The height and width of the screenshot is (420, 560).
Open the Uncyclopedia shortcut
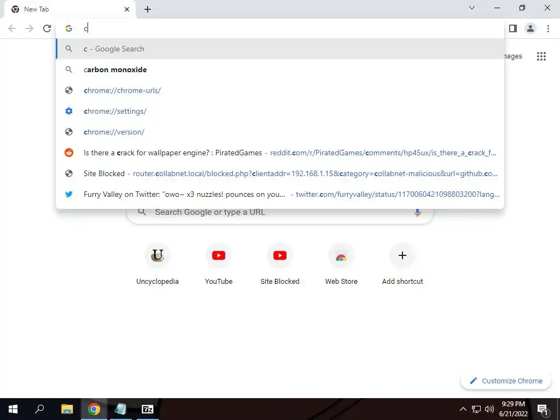click(x=157, y=265)
